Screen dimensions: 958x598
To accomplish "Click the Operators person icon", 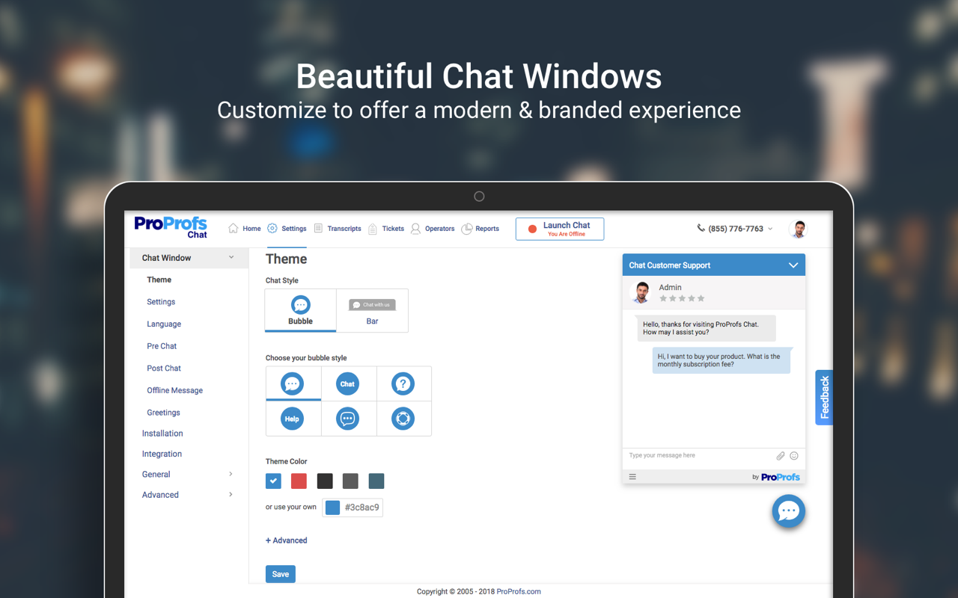I will (x=415, y=229).
